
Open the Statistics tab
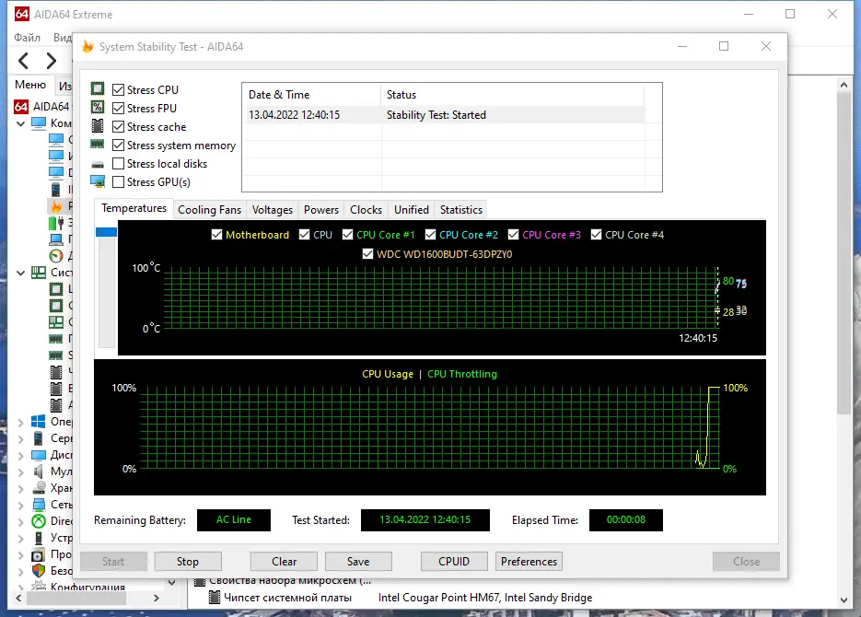point(460,209)
